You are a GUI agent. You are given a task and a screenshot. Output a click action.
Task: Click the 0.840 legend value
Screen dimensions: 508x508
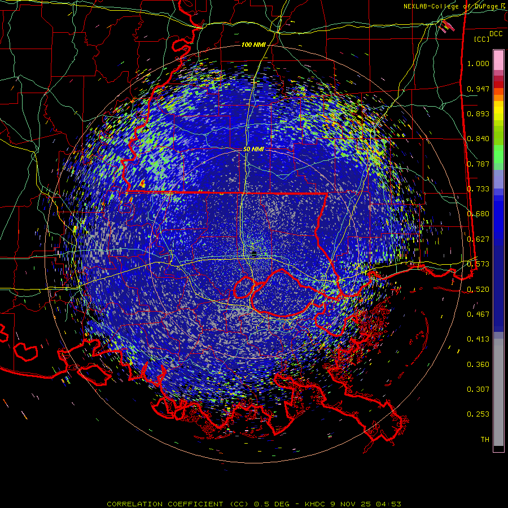click(x=478, y=139)
